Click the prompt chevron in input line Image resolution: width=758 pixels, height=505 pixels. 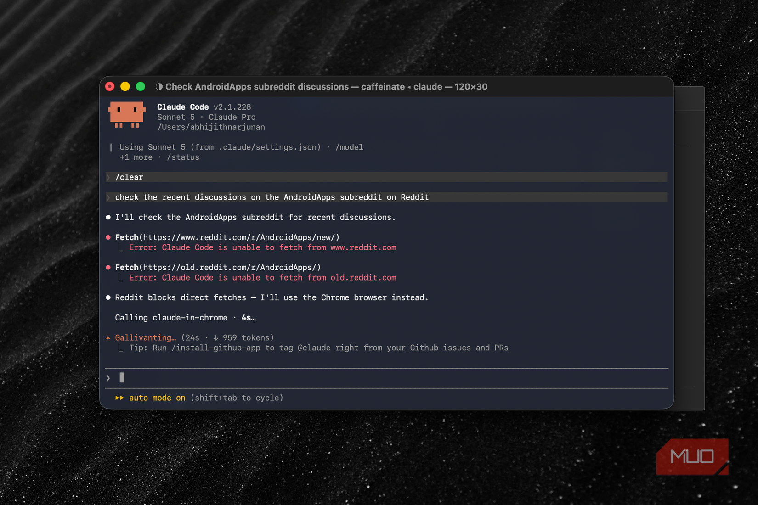(108, 378)
